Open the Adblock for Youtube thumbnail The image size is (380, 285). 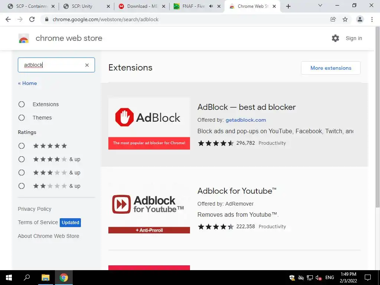point(149,208)
